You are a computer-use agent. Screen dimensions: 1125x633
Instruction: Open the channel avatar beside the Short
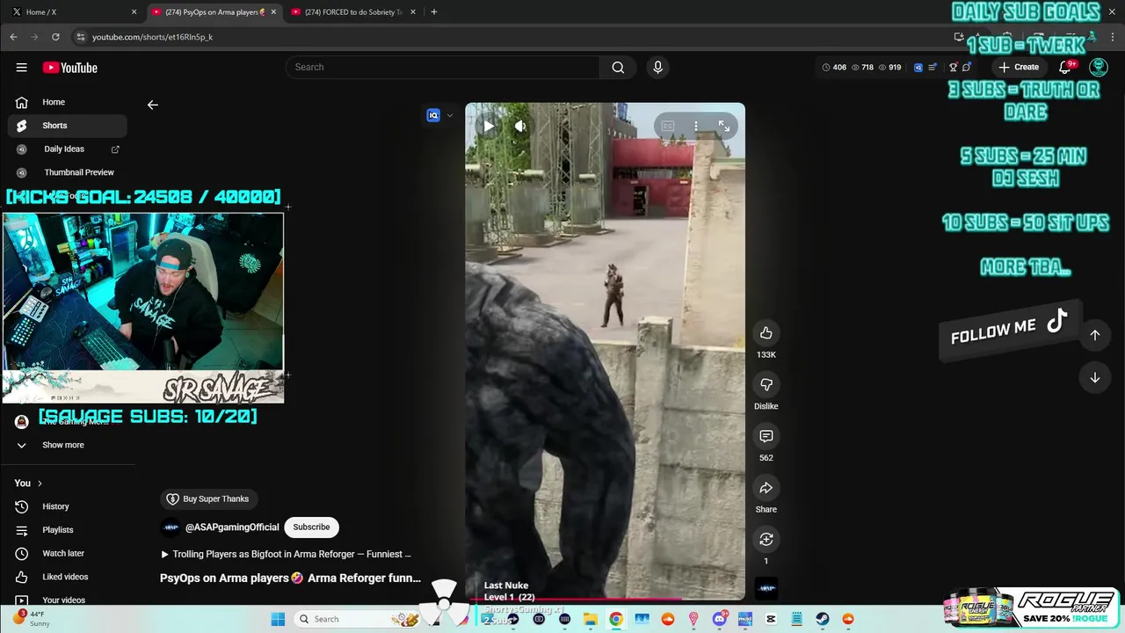coord(766,588)
